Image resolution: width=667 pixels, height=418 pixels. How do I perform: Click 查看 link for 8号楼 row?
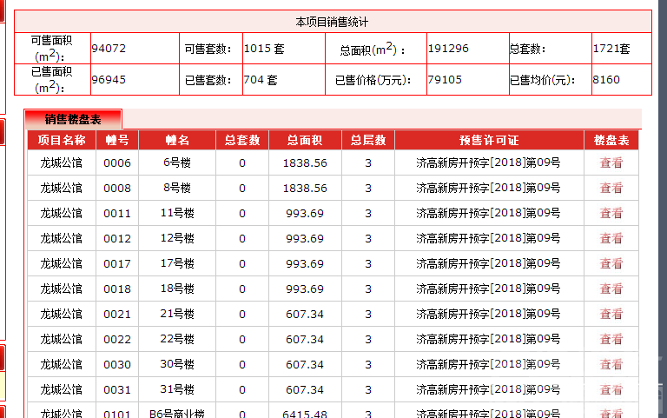pyautogui.click(x=611, y=188)
